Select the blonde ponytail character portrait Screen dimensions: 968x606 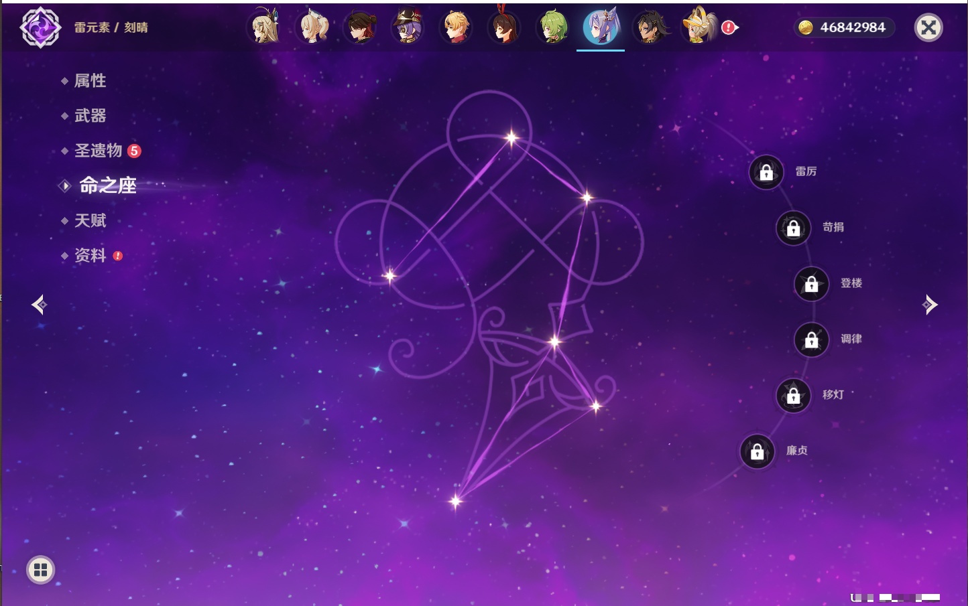(313, 27)
